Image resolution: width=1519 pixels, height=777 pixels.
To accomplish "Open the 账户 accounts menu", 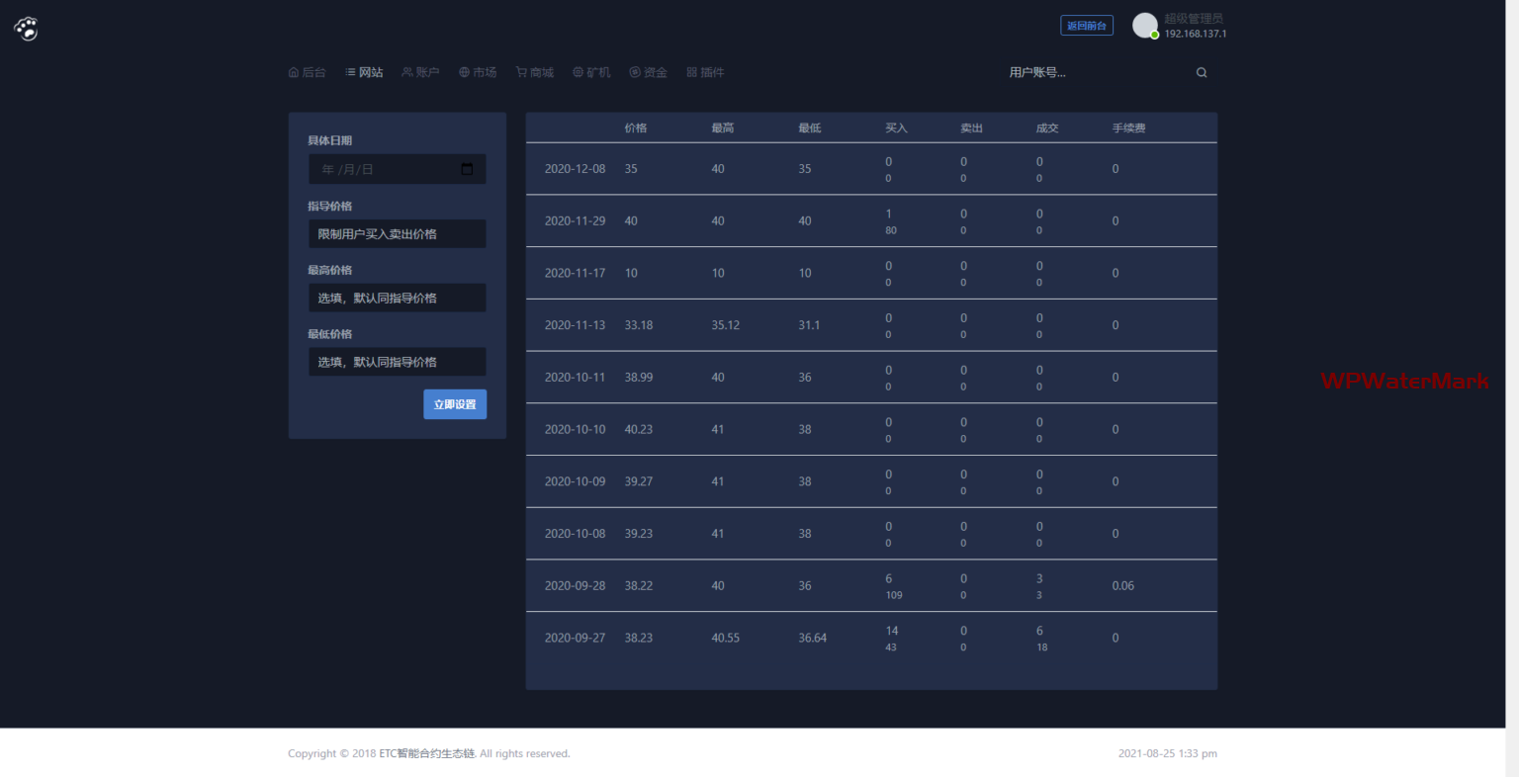I will (x=420, y=72).
